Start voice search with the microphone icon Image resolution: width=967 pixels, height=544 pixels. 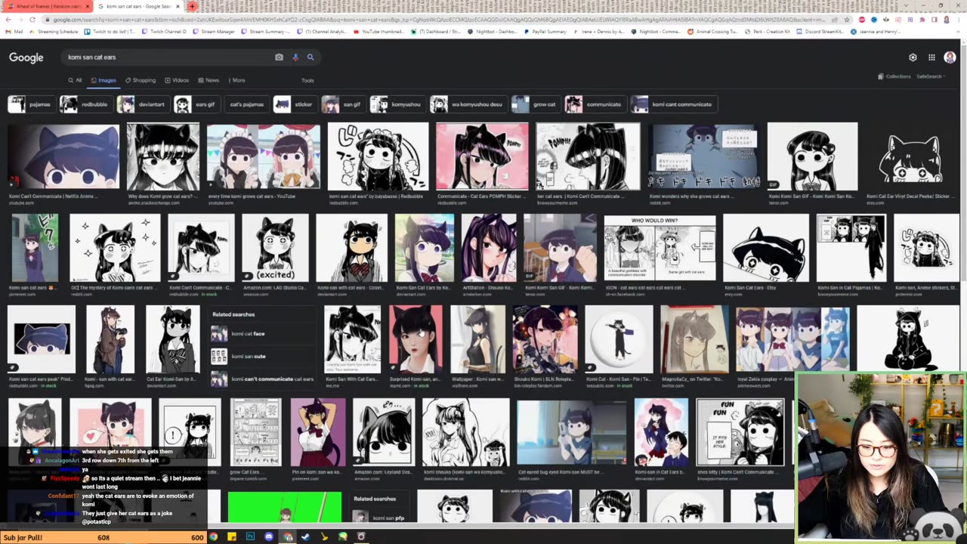295,57
